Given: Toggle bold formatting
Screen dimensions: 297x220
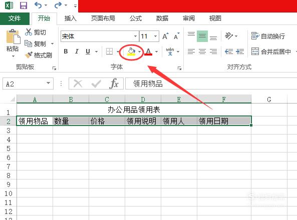Looking at the screenshot, I should click(x=66, y=51).
